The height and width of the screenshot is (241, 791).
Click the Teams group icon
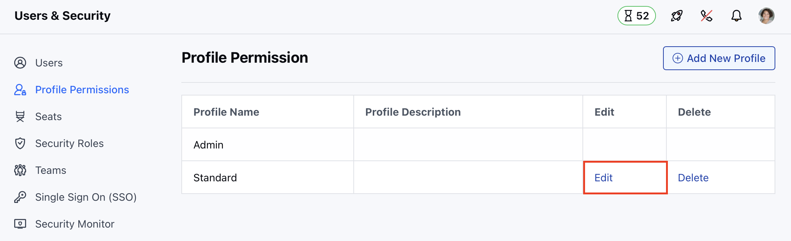click(x=20, y=170)
